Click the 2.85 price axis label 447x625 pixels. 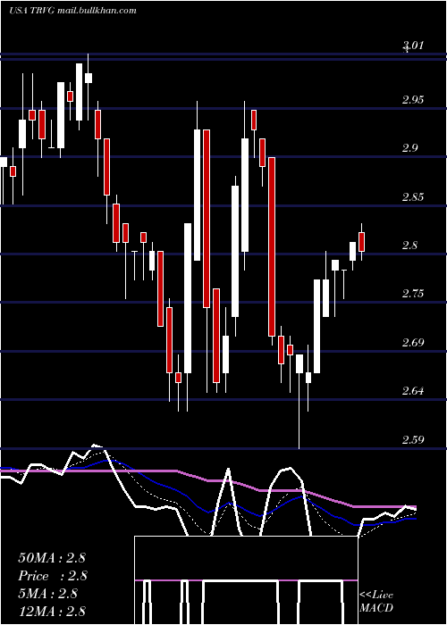[x=413, y=197]
